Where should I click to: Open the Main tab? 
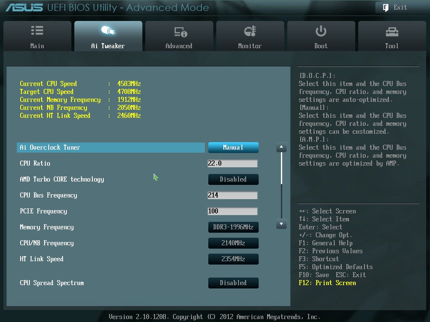pyautogui.click(x=37, y=36)
